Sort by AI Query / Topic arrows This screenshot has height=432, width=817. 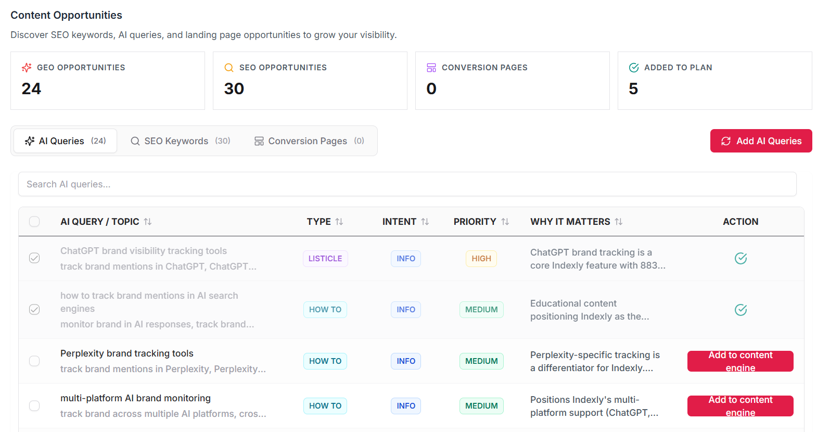pyautogui.click(x=148, y=222)
